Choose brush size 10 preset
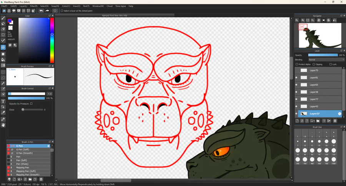The width and height of the screenshot is (346, 186). (305, 142)
